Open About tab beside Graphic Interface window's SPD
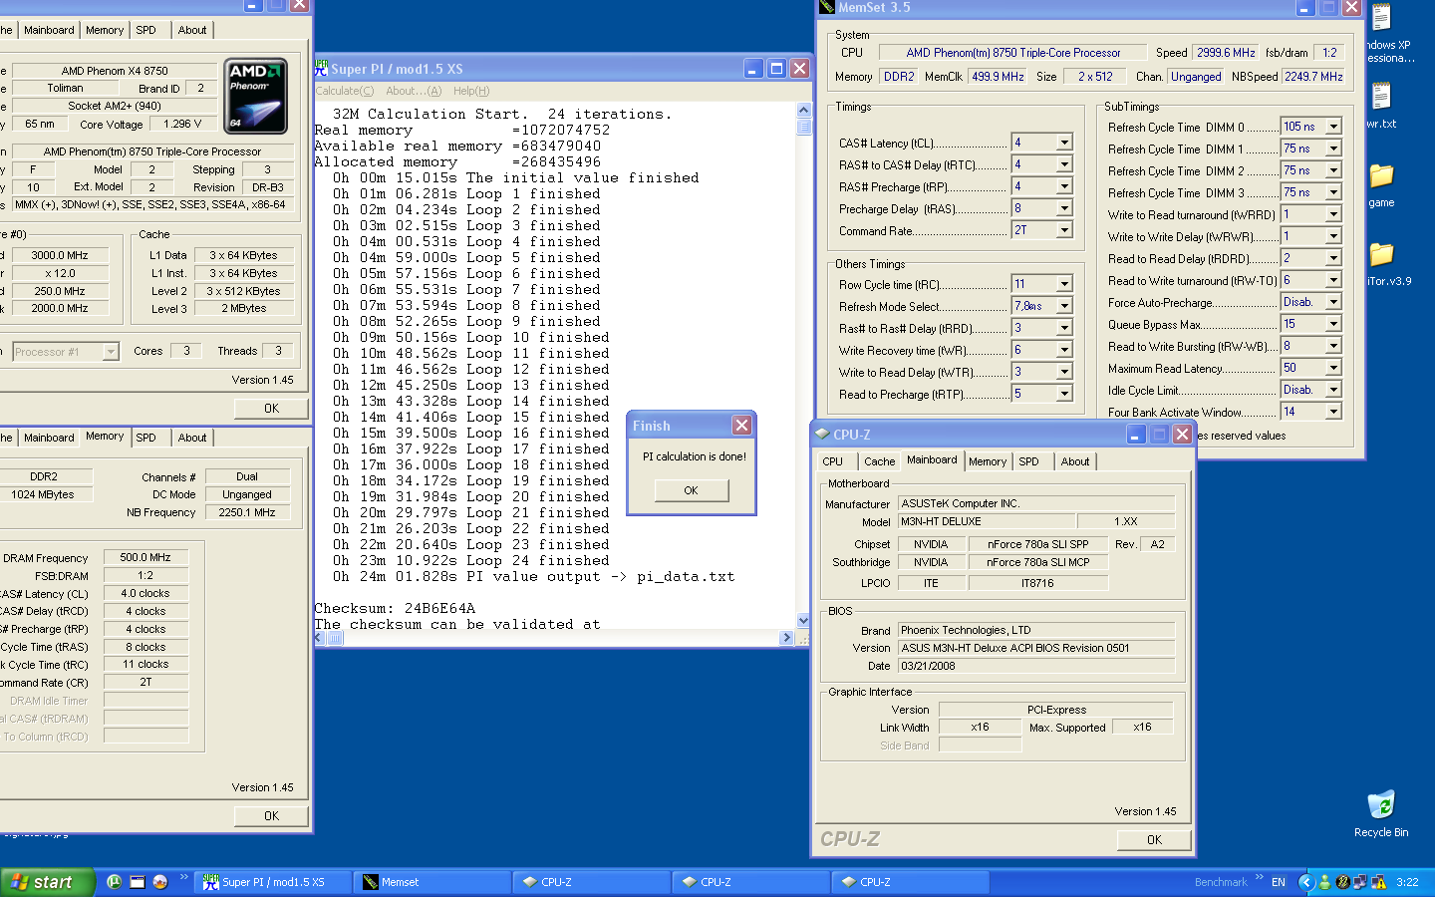This screenshot has height=897, width=1435. (1075, 461)
